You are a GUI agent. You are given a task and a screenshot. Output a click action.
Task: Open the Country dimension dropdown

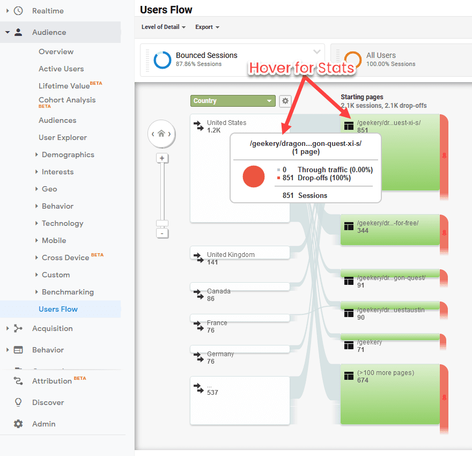tap(233, 101)
